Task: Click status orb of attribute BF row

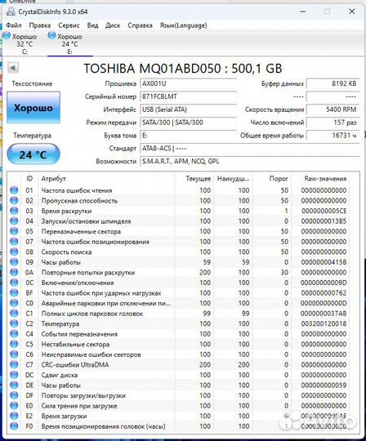Action: click(x=14, y=293)
